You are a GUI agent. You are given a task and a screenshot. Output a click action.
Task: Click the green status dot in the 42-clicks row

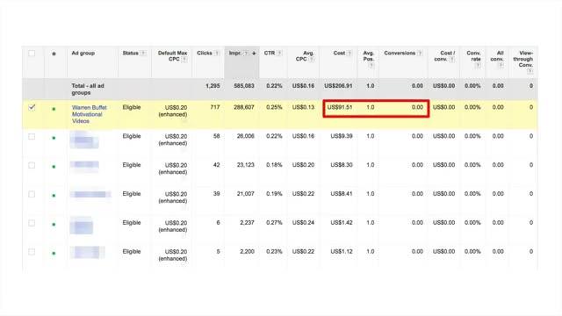[54, 167]
